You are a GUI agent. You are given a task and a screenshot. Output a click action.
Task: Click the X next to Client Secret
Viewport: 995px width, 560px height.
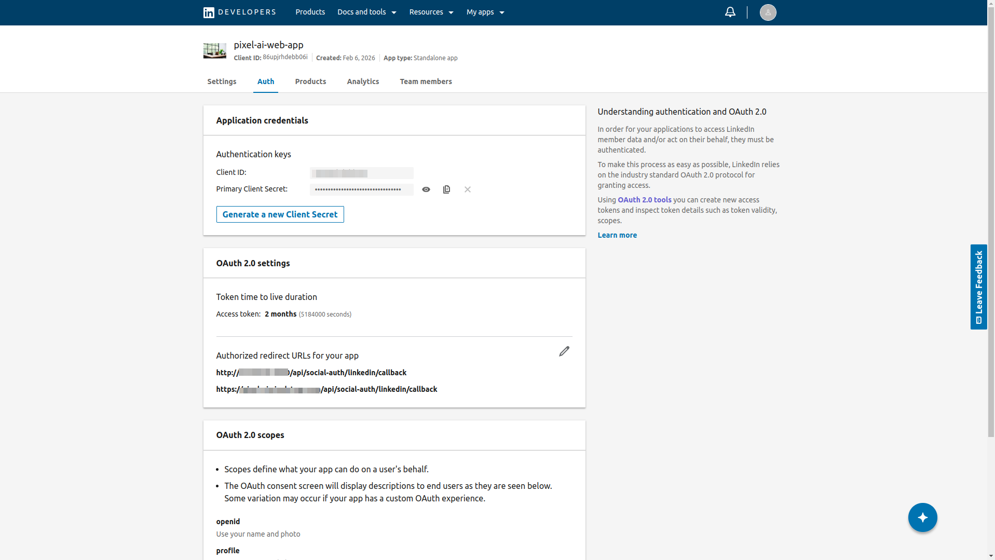tap(468, 189)
